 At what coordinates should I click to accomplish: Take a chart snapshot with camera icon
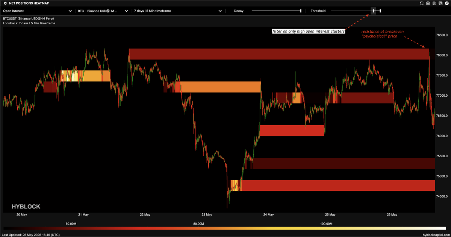(x=428, y=3)
